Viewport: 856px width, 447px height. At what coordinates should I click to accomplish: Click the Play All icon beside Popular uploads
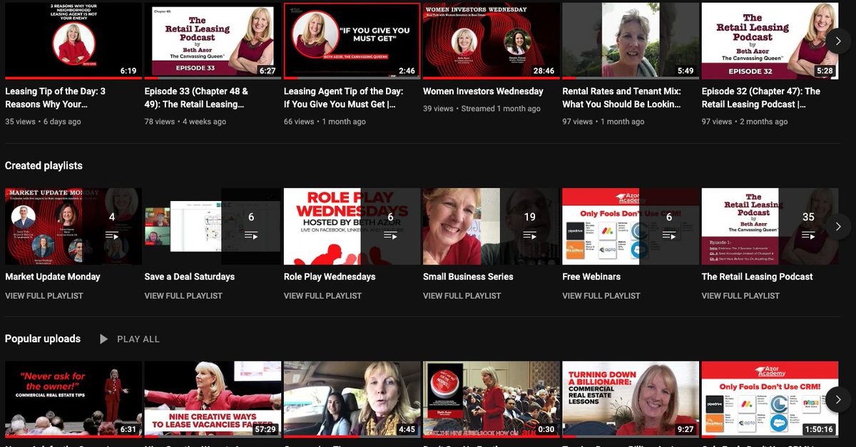104,339
